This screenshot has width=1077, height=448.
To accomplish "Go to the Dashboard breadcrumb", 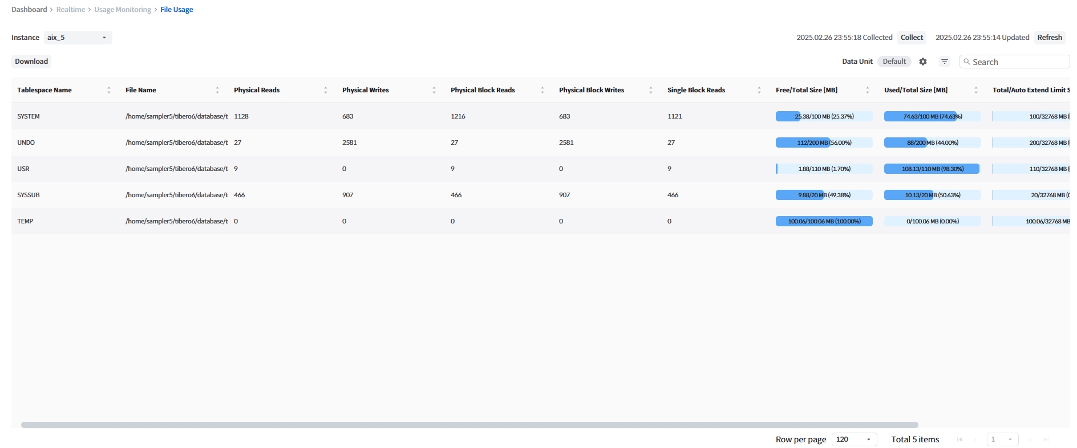I will tap(29, 10).
